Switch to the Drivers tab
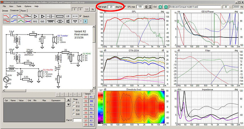This screenshot has height=129, width=244. click(x=5, y=11)
